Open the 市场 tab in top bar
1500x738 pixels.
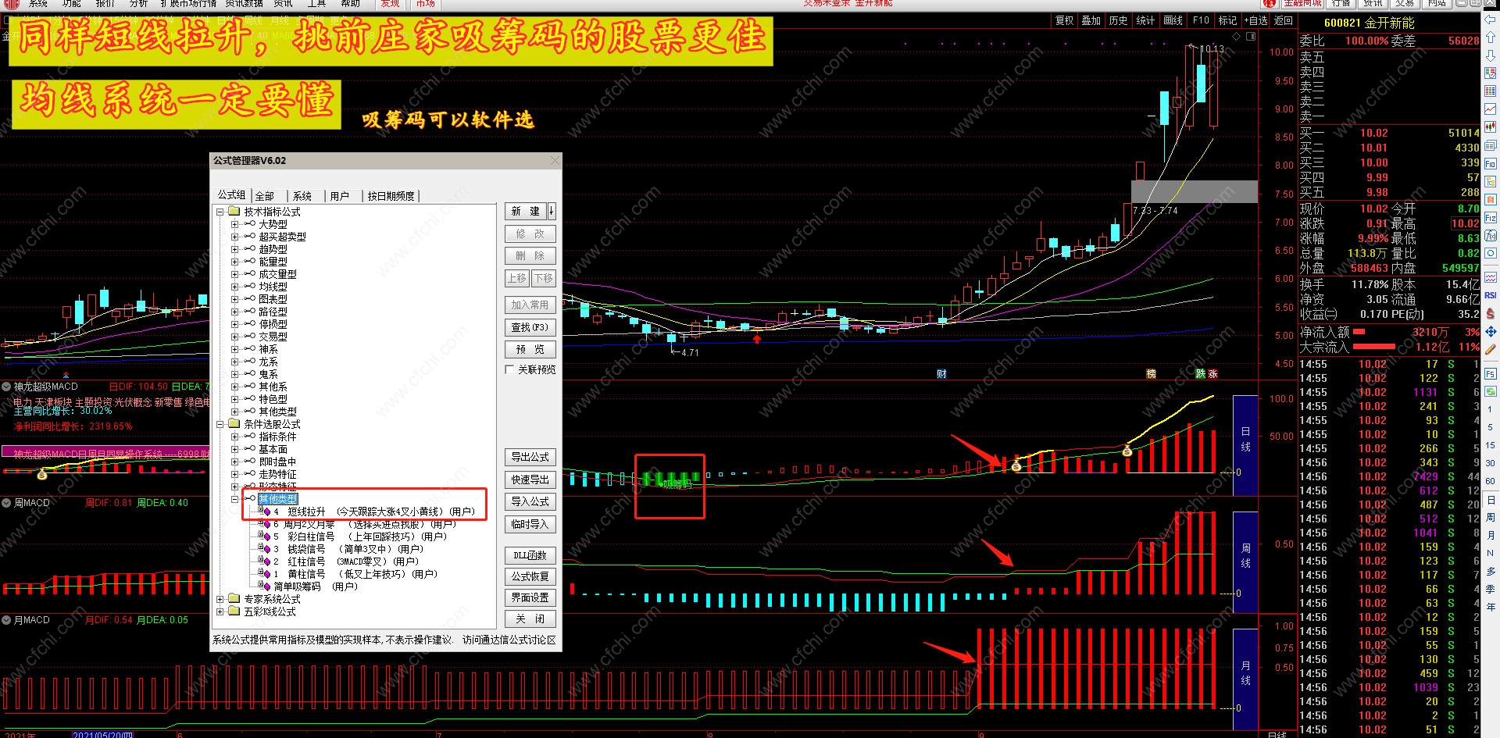(426, 4)
